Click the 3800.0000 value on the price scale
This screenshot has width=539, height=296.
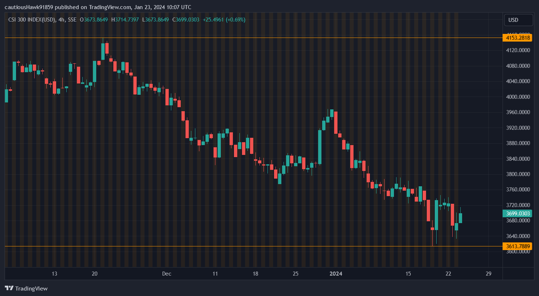pos(517,174)
